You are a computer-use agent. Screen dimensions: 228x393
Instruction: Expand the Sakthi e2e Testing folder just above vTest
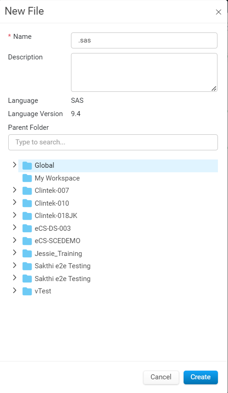coord(15,278)
